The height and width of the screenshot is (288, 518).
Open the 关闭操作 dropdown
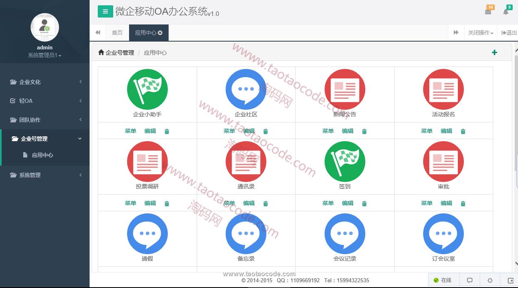(481, 33)
